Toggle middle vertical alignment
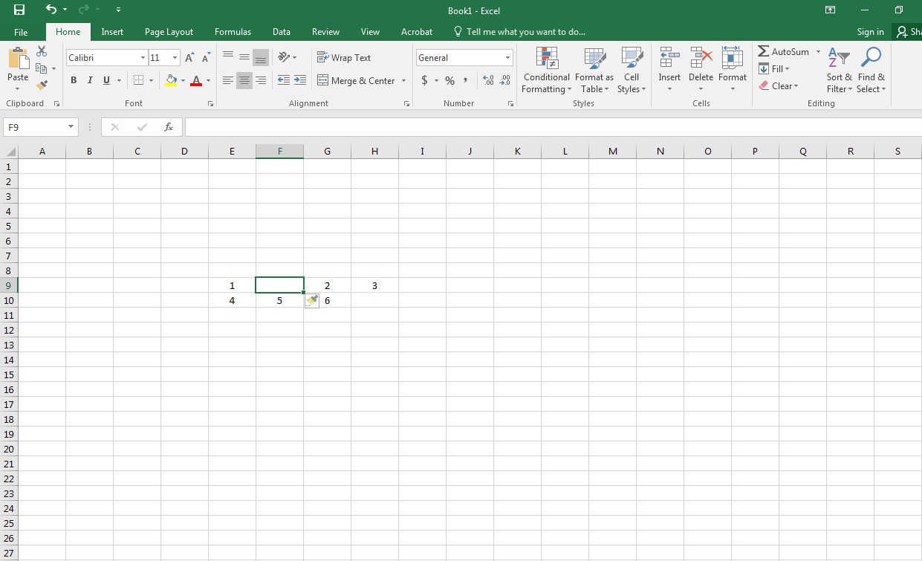The image size is (922, 561). [x=244, y=55]
